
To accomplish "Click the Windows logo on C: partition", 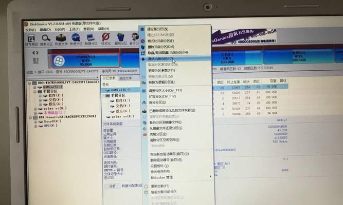I will (59, 61).
